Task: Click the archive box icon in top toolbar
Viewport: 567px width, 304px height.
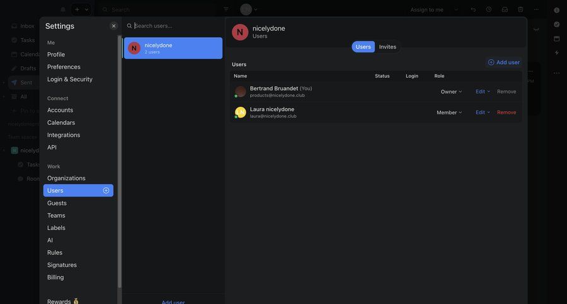Action: coord(505,9)
